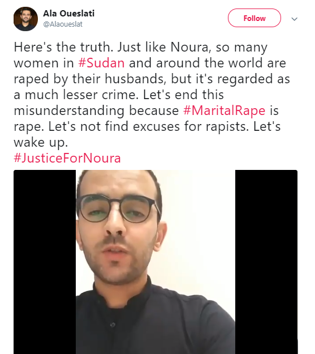Click the Follow button

254,18
